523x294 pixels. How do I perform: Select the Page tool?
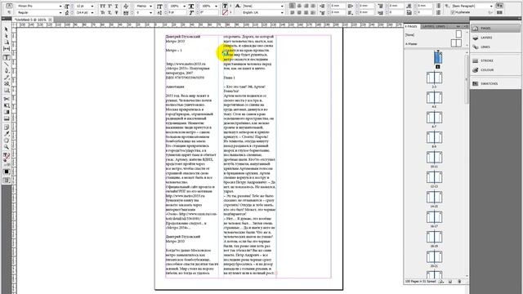tap(7, 42)
